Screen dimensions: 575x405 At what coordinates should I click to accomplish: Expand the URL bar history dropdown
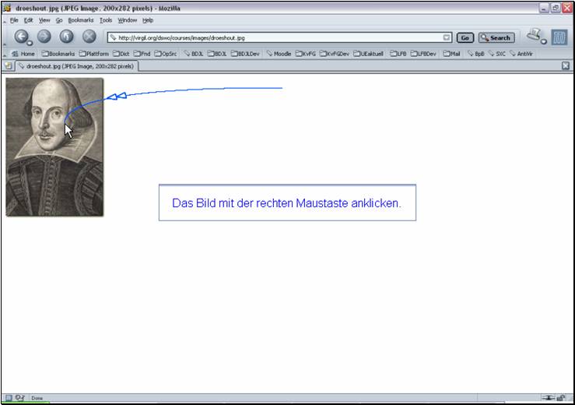447,37
